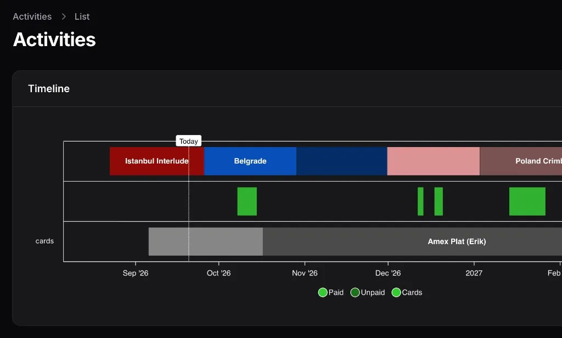Click the Unpaid legend dark green circle
The height and width of the screenshot is (338, 562).
[355, 292]
